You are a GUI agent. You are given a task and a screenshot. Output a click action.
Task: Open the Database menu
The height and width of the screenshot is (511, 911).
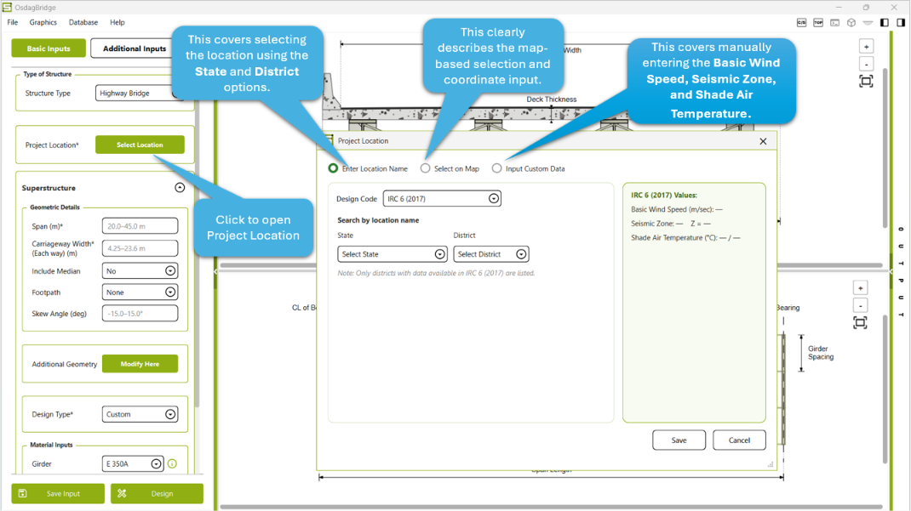tap(83, 23)
